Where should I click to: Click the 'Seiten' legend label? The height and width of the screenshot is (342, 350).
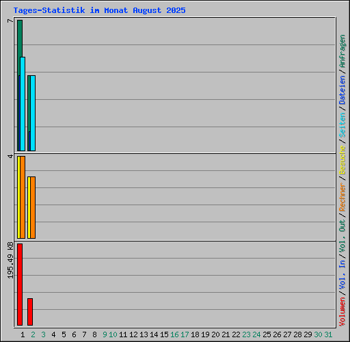click(x=342, y=125)
